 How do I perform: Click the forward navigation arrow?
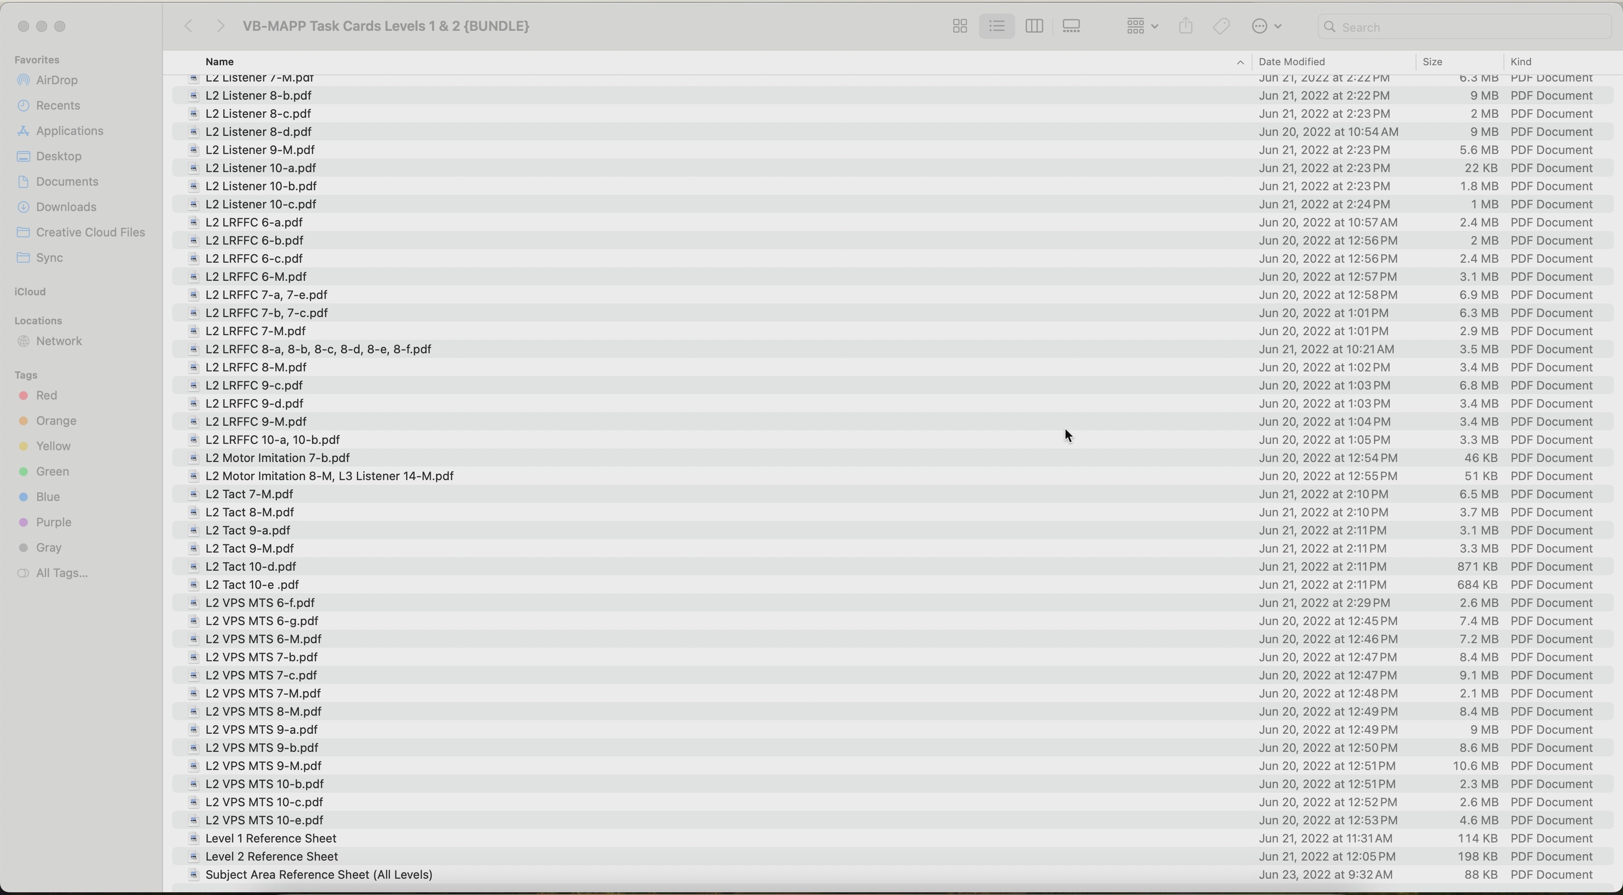tap(220, 26)
